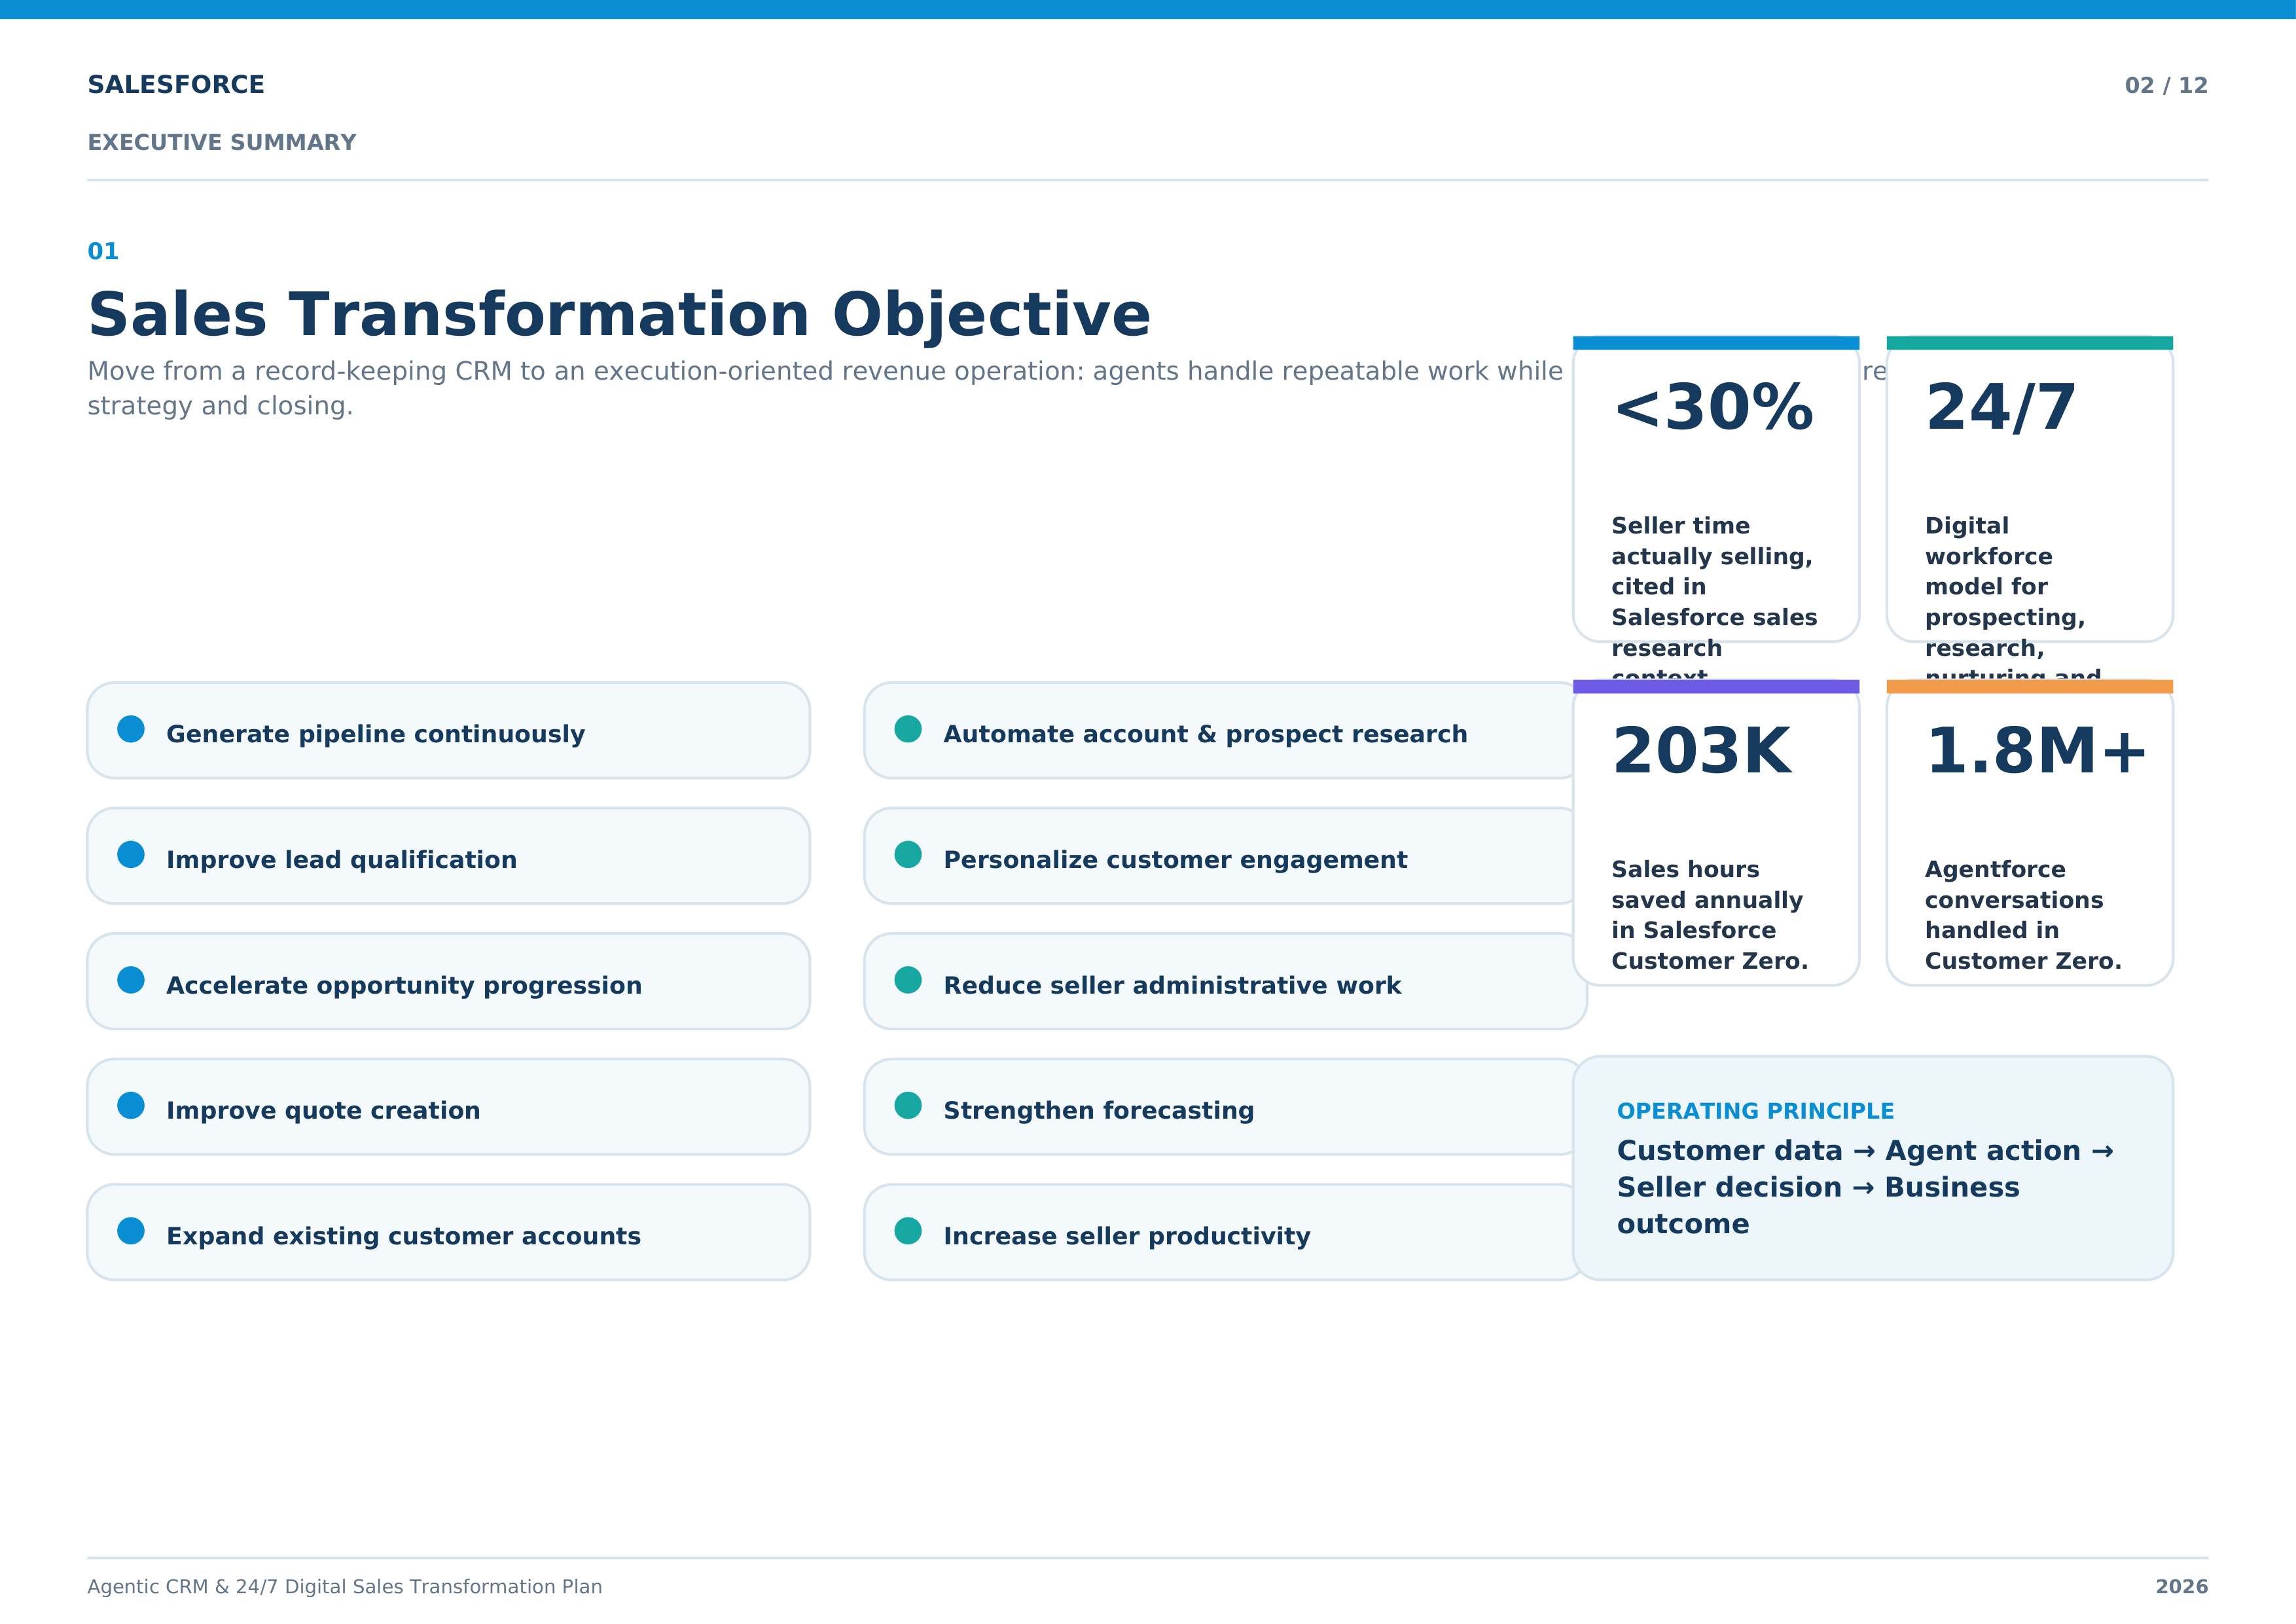Click the 203K statistic value
Screen dimensions: 2296x1624
(x=1702, y=752)
